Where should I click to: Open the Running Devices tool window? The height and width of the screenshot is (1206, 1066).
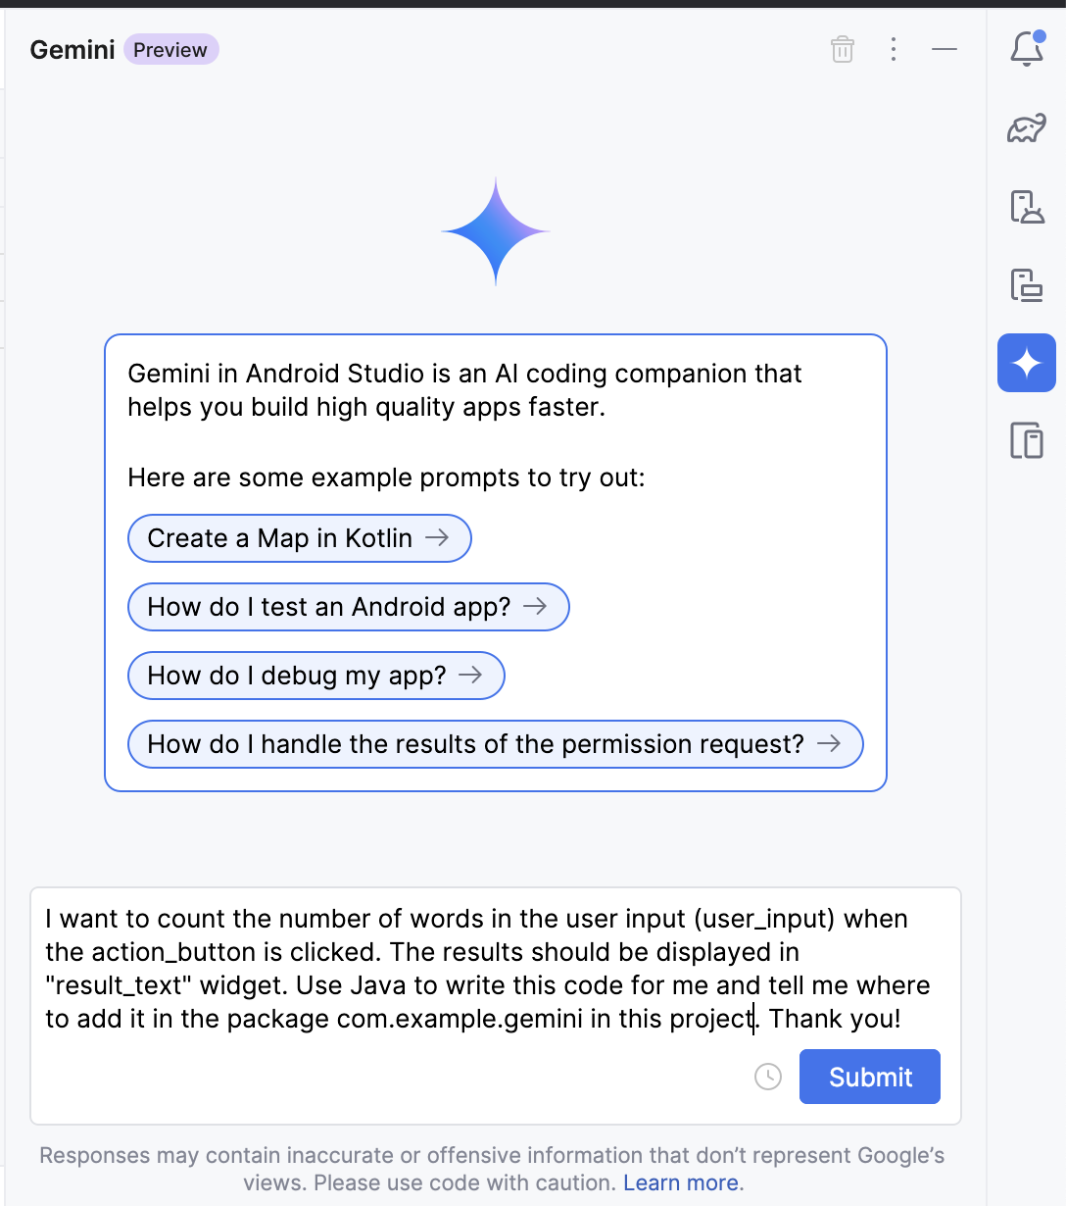click(1027, 285)
